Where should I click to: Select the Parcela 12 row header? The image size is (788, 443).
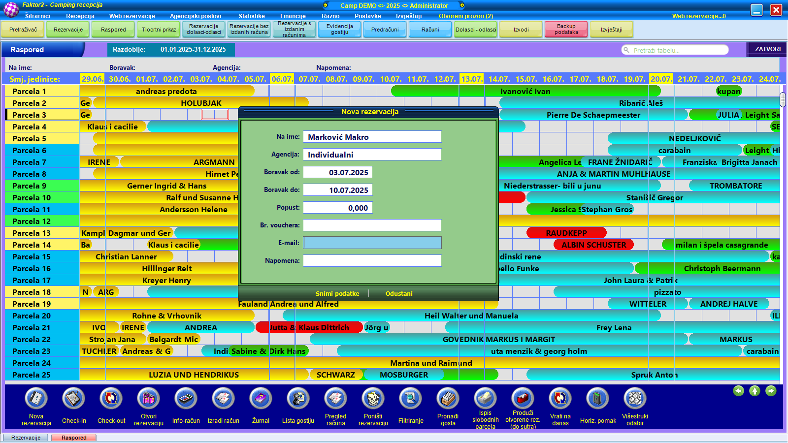[x=42, y=221]
